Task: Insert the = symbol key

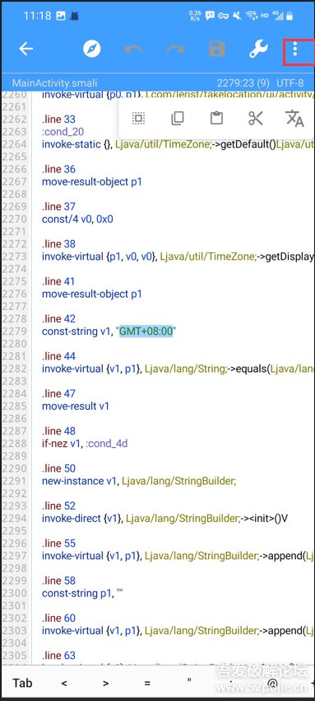Action: pos(147,683)
